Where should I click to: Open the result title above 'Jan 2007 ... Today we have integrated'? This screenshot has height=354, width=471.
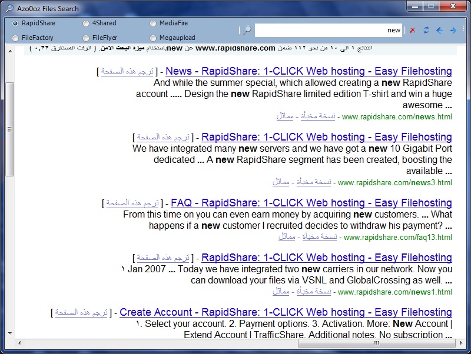(x=327, y=258)
